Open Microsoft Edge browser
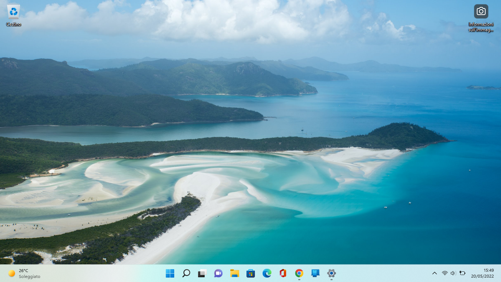Image resolution: width=501 pixels, height=282 pixels. coord(267,273)
